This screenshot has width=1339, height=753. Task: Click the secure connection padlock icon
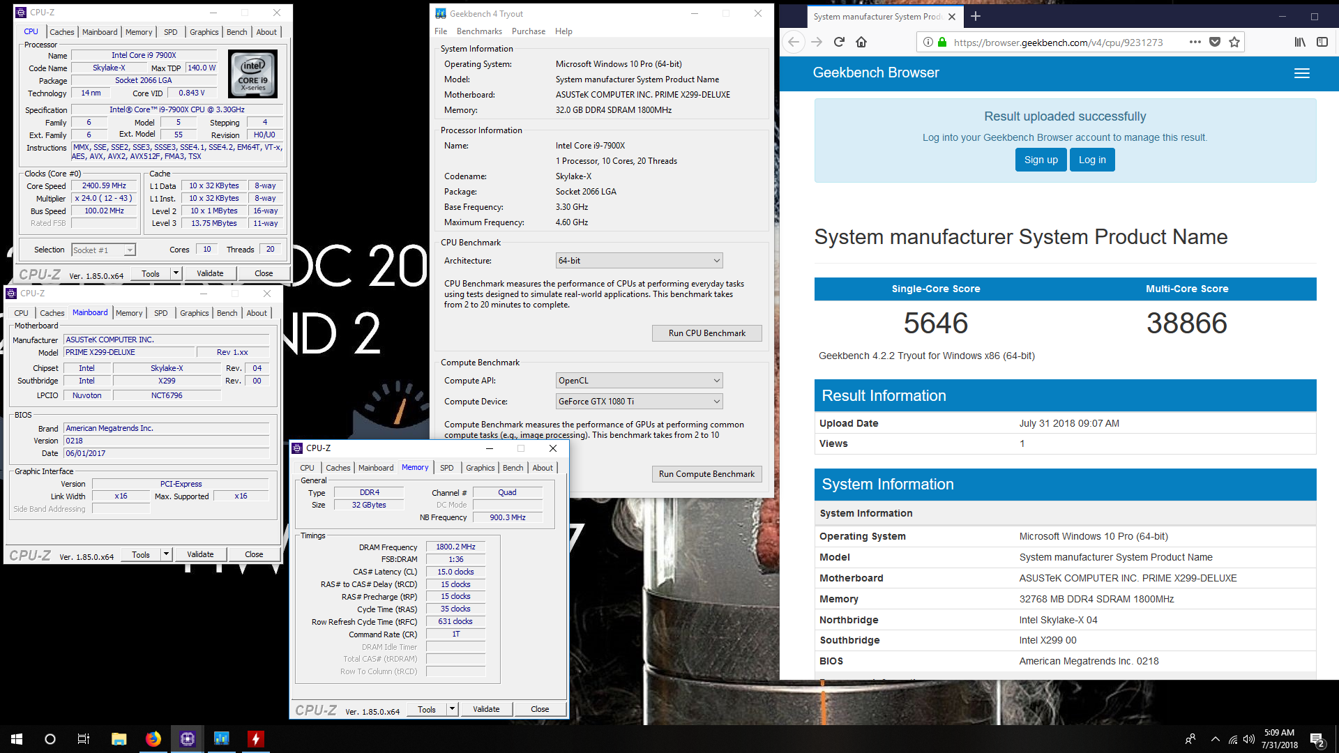click(x=942, y=42)
